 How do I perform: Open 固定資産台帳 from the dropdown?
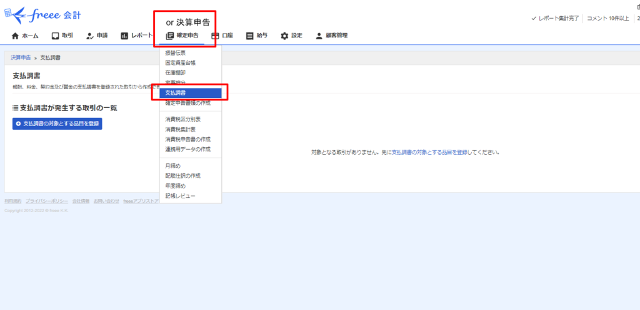179,63
